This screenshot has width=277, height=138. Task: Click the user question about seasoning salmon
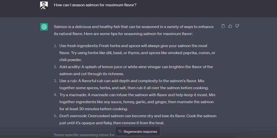[x=95, y=5]
